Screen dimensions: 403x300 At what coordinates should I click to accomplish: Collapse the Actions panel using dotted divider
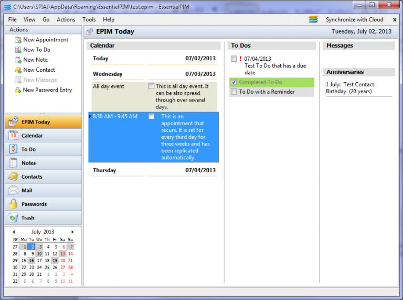coord(43,113)
